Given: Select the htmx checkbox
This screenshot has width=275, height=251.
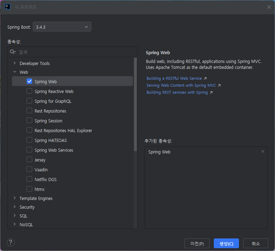Looking at the screenshot, I should pyautogui.click(x=29, y=189).
